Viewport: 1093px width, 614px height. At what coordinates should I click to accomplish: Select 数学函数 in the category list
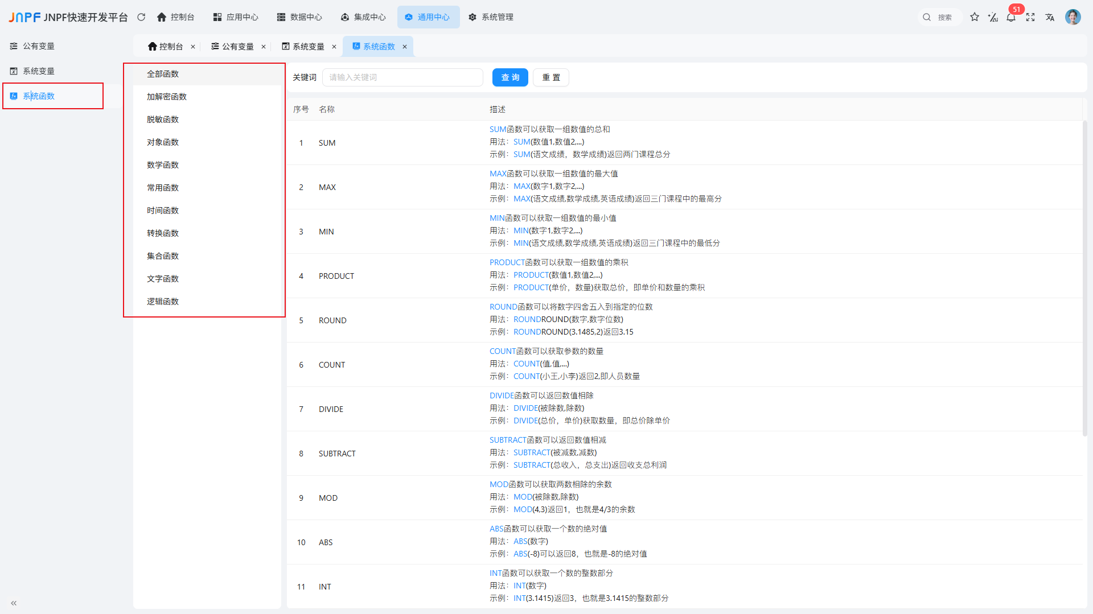coord(163,165)
